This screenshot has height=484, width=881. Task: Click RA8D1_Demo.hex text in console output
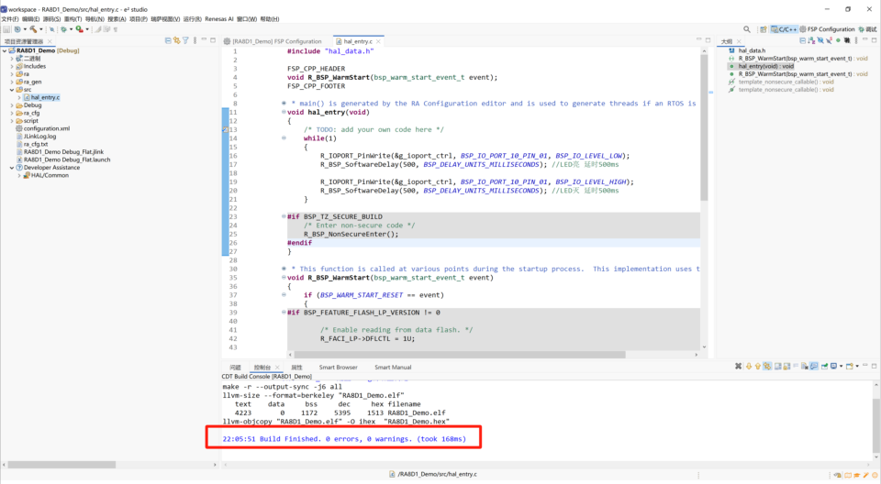pos(417,422)
